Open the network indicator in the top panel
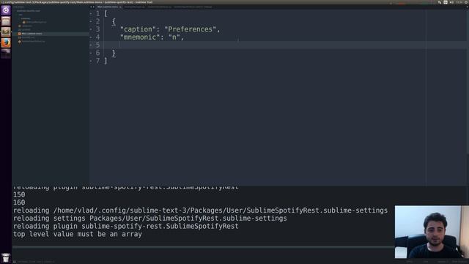Image resolution: width=469 pixels, height=264 pixels. coord(440,2)
